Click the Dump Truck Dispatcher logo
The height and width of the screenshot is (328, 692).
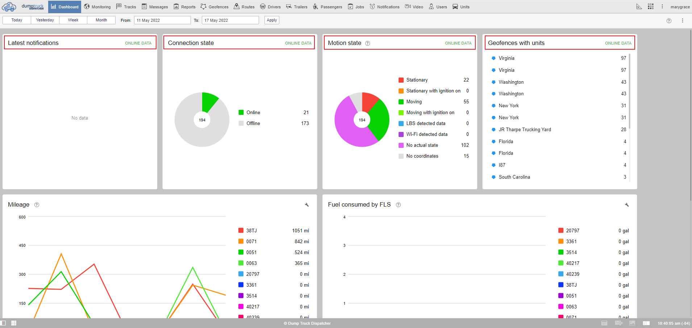tap(24, 7)
